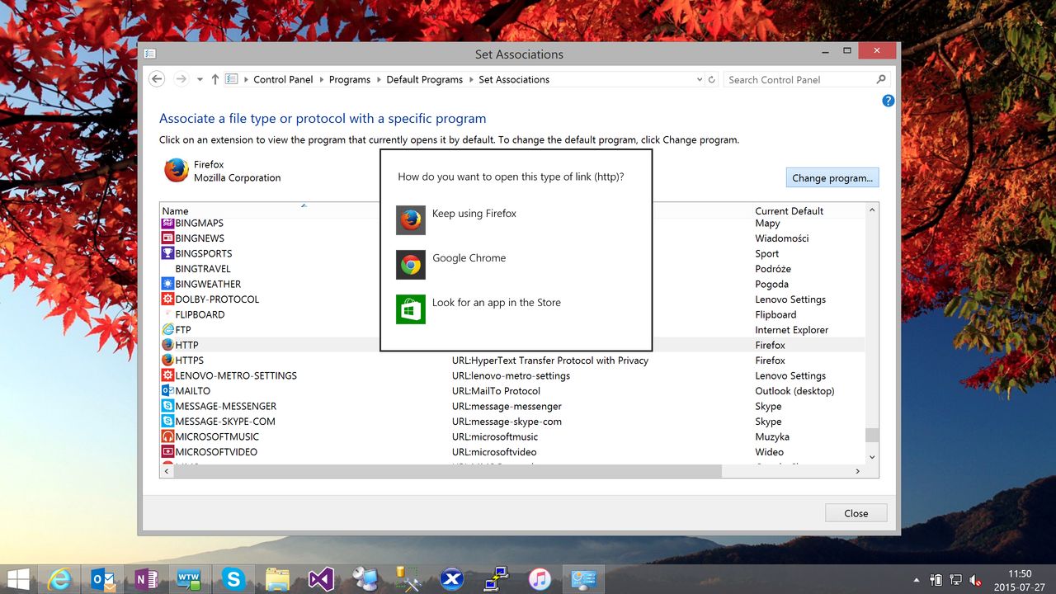Open OneNote from the taskbar
The width and height of the screenshot is (1056, 594).
click(146, 578)
